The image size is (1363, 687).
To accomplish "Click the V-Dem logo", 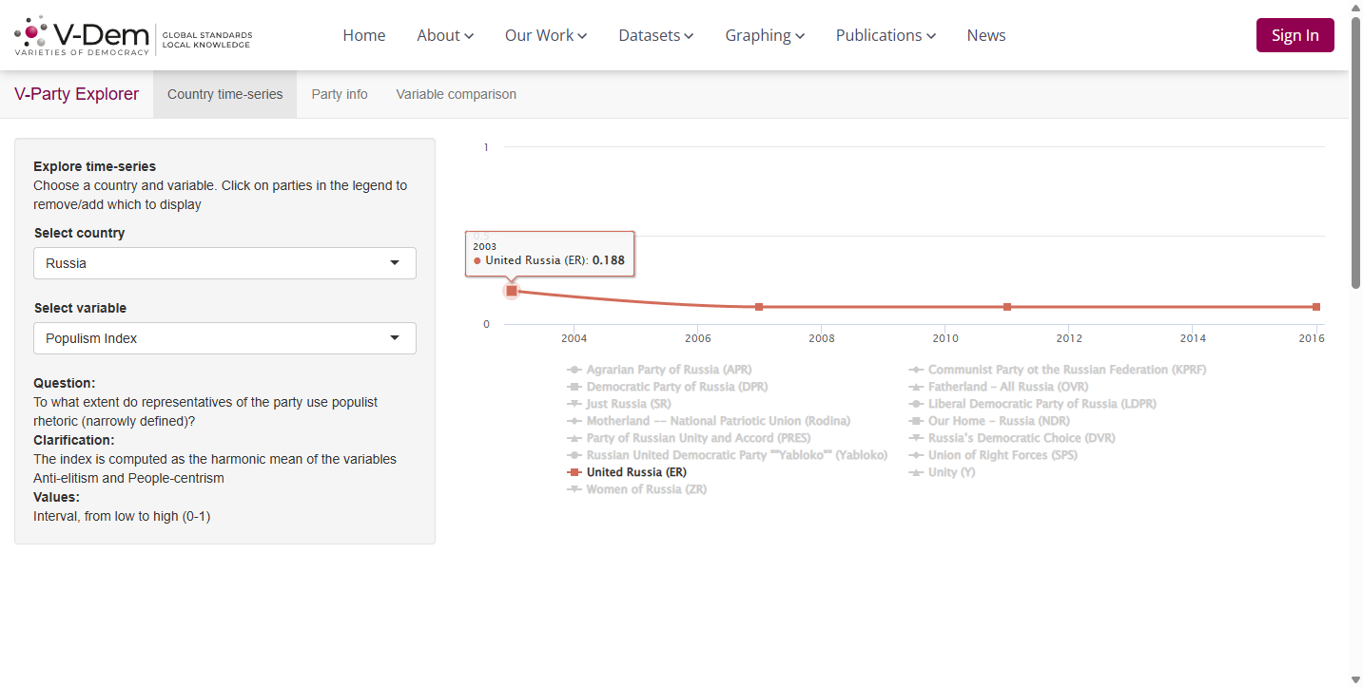I will pyautogui.click(x=133, y=35).
